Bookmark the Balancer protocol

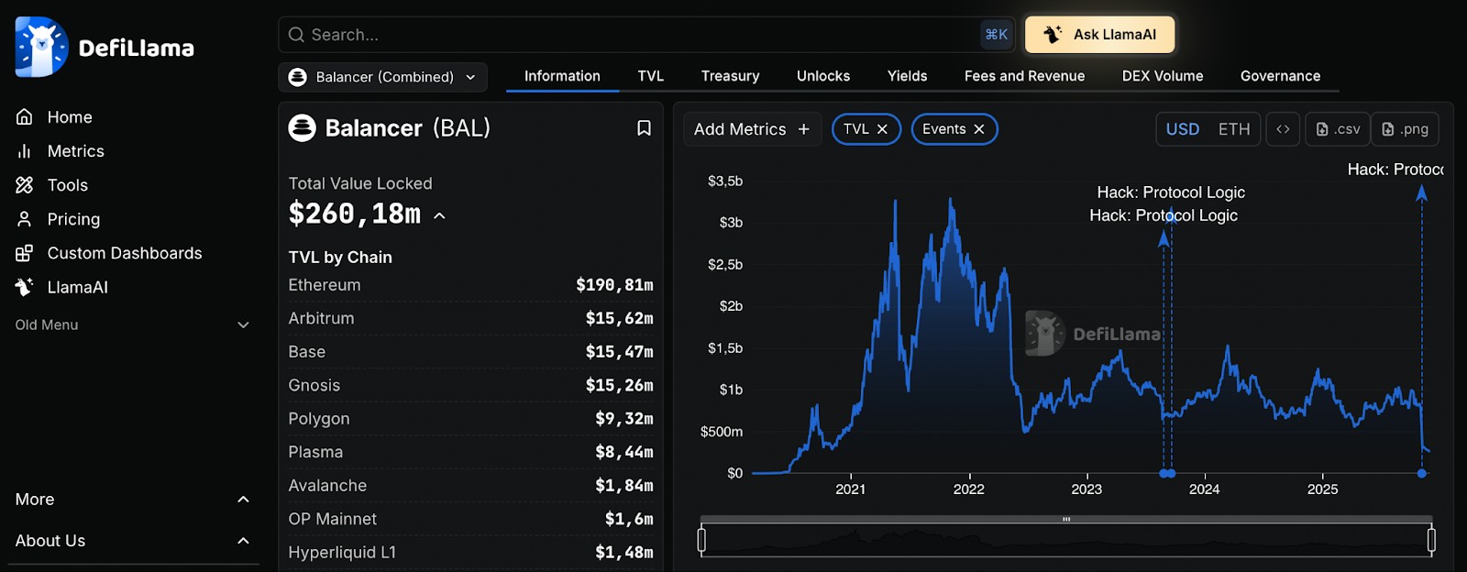coord(644,128)
